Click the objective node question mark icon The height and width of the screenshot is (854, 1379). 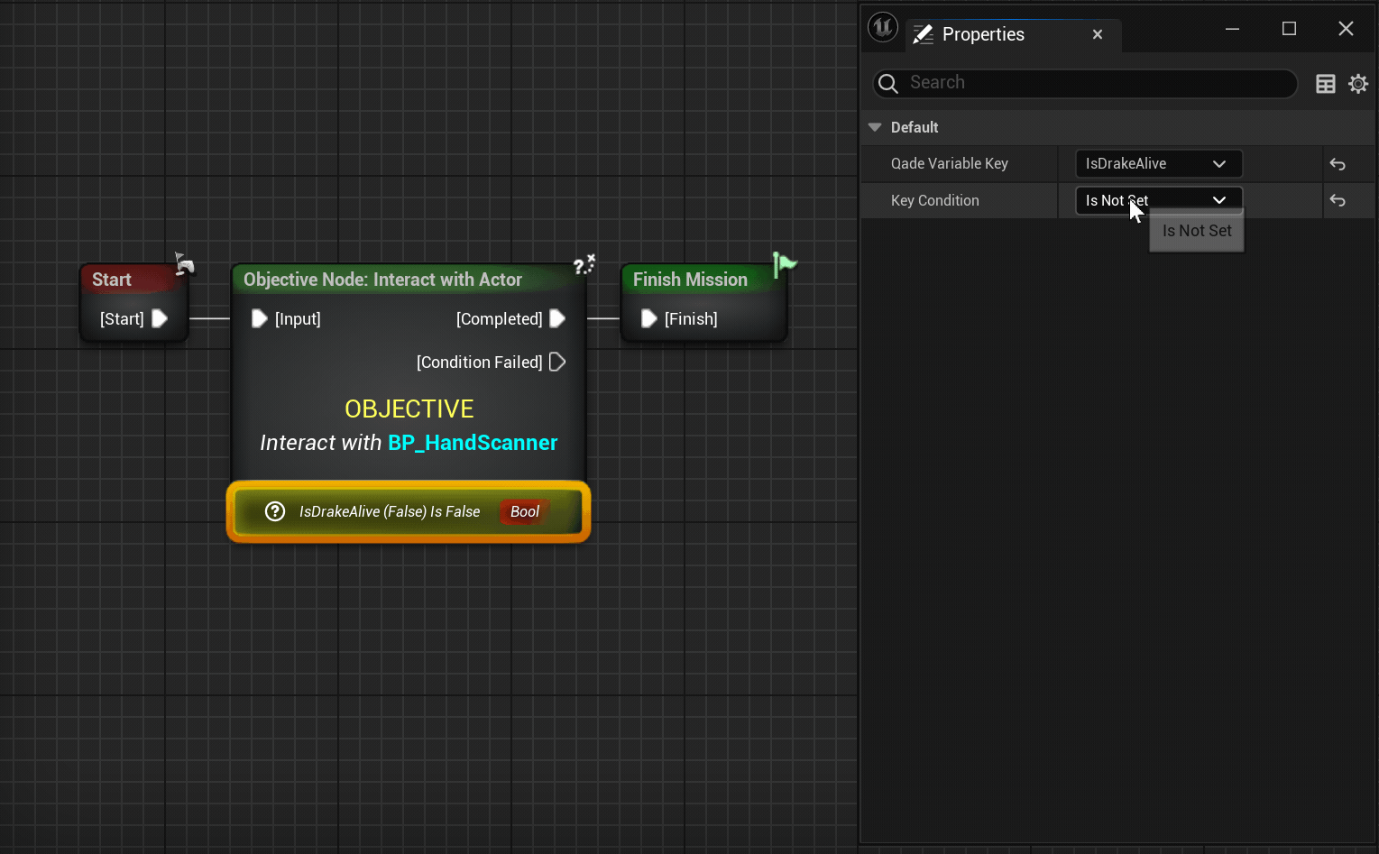[584, 264]
